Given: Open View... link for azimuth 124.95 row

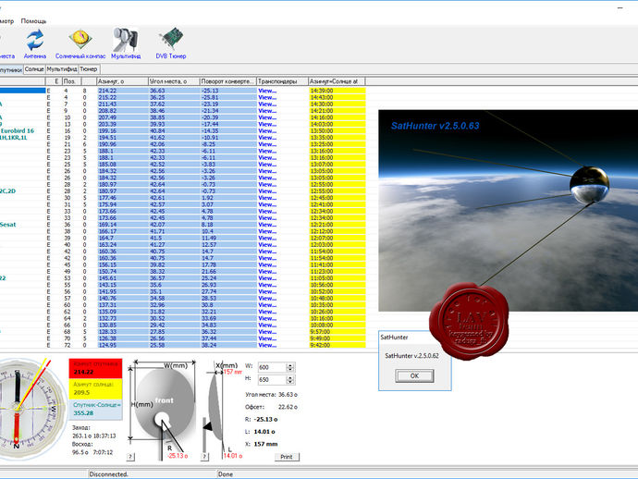Looking at the screenshot, I should 267,345.
